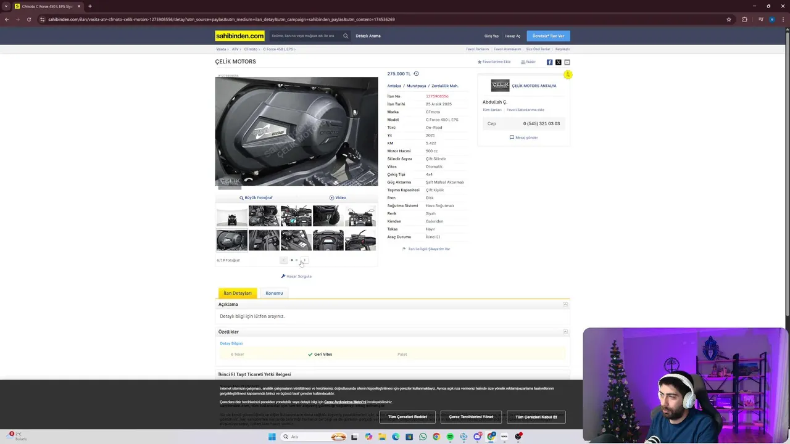Click Tüm Çerezleri Reddet
This screenshot has width=790, height=444.
click(407, 417)
